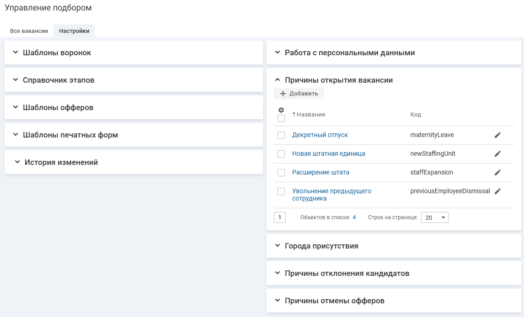
Task: Expand the Шаблоны воронок section
Action: [x=16, y=53]
